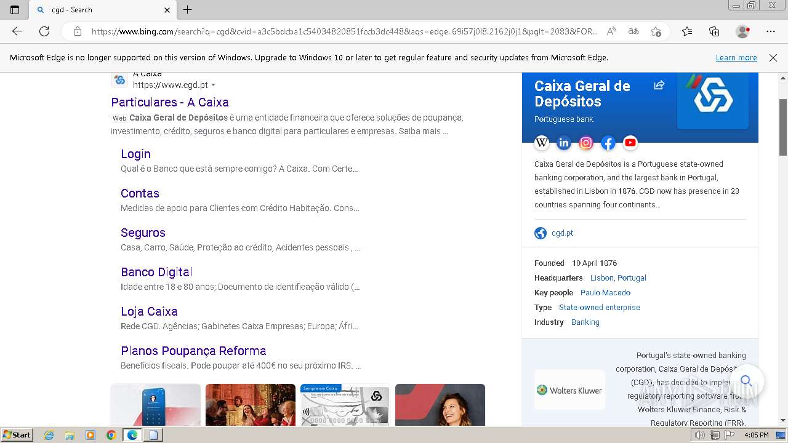Click the Wolters Kluwer logo

coord(569,390)
